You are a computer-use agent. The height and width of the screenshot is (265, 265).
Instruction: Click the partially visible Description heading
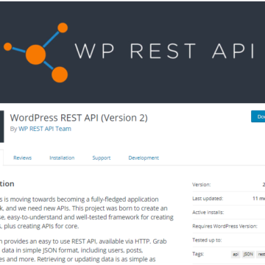7,184
